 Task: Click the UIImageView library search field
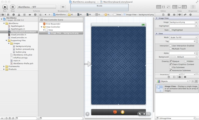pos(176,118)
